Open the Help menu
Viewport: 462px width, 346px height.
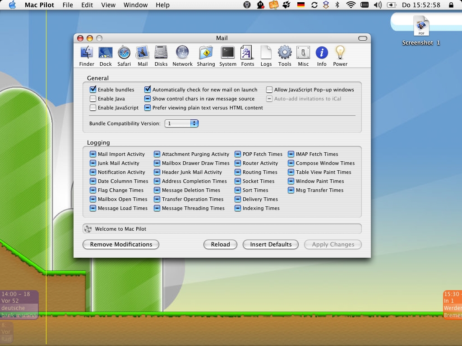click(x=162, y=5)
